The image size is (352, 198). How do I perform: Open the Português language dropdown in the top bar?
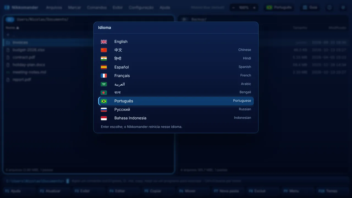point(279,7)
